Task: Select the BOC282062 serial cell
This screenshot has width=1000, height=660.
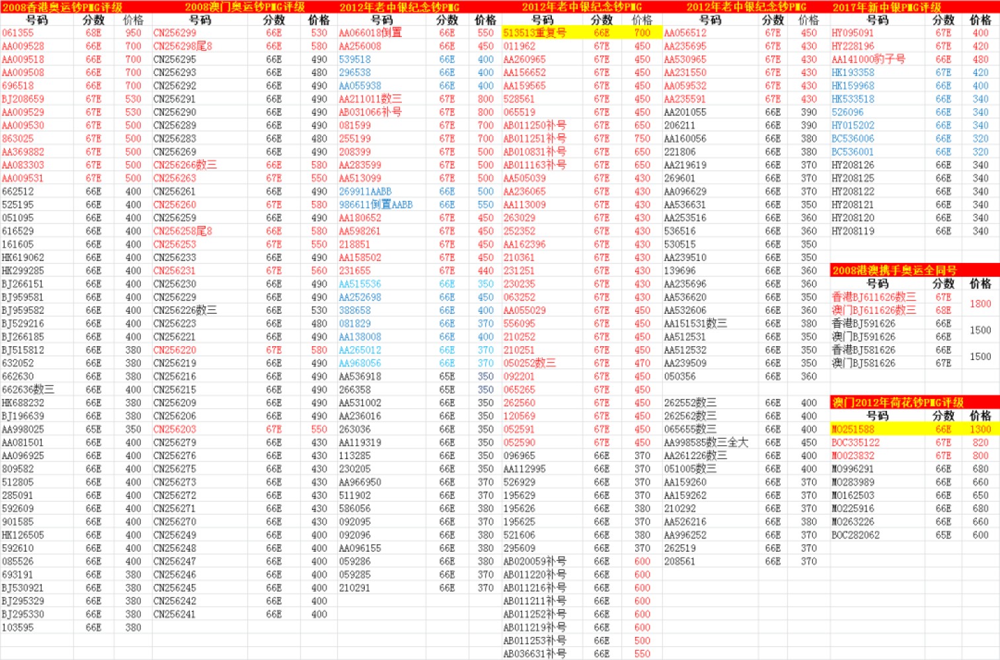Action: click(855, 534)
